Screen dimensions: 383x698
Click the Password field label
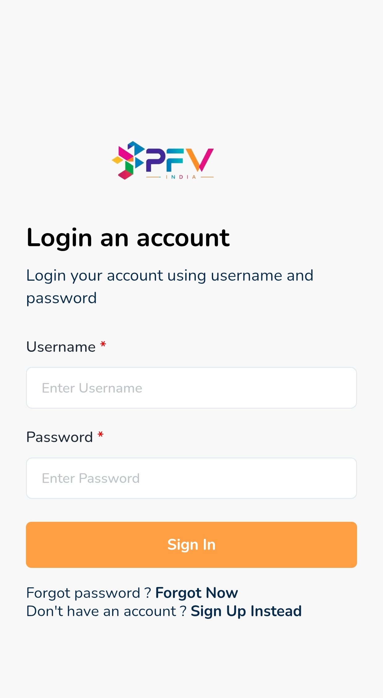tap(60, 437)
